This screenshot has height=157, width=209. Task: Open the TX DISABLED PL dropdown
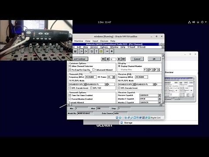(x=106, y=84)
